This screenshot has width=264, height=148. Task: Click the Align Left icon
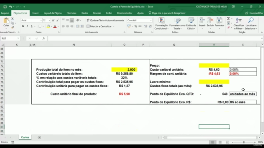pos(63,26)
